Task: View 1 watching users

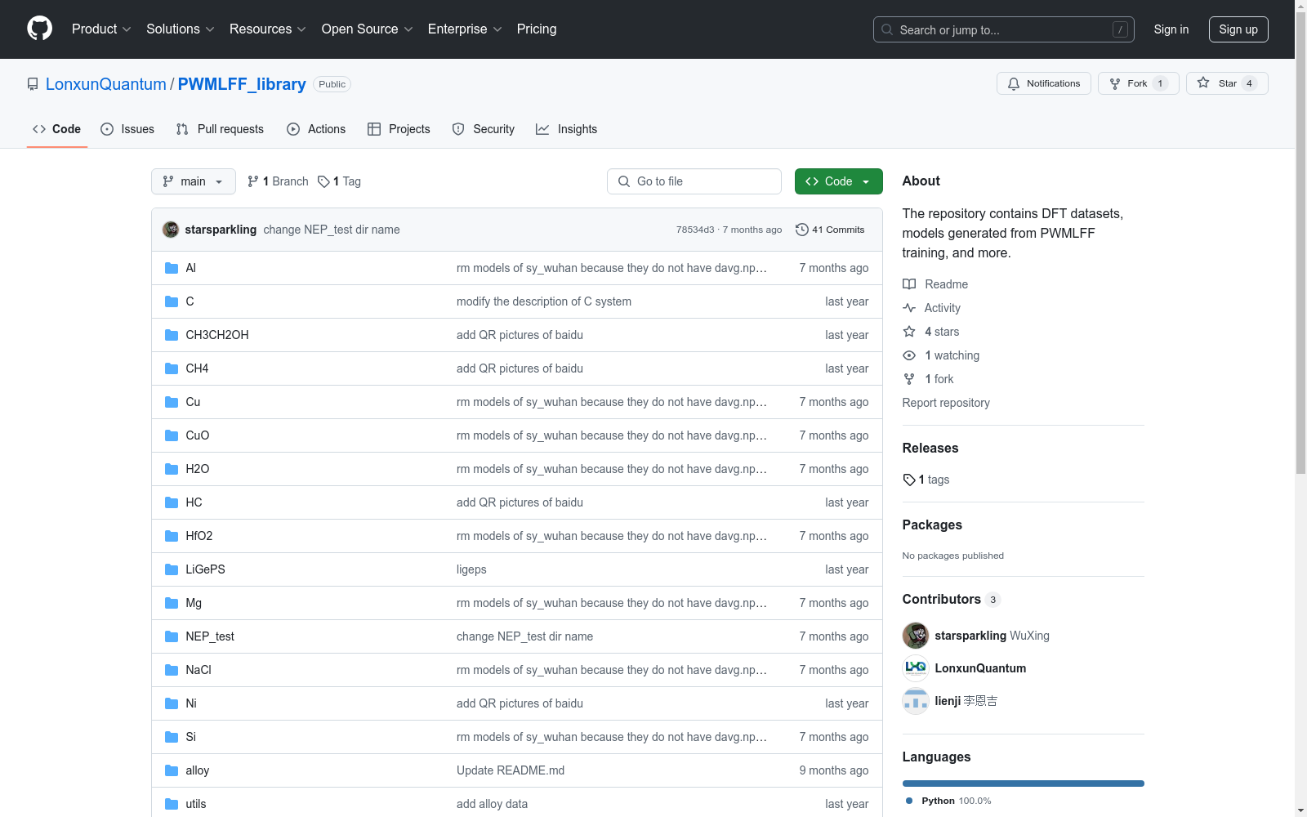Action: tap(941, 355)
